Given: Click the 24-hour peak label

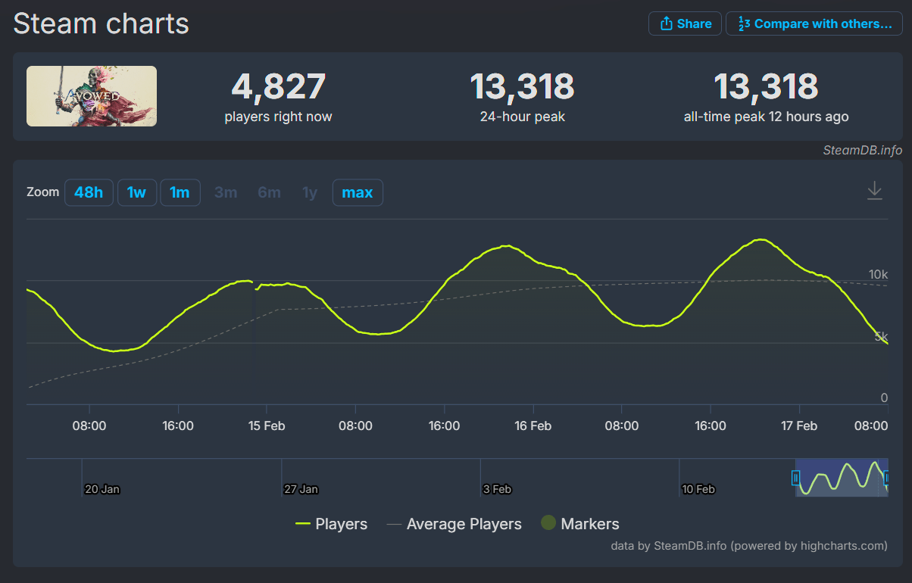Looking at the screenshot, I should [523, 117].
